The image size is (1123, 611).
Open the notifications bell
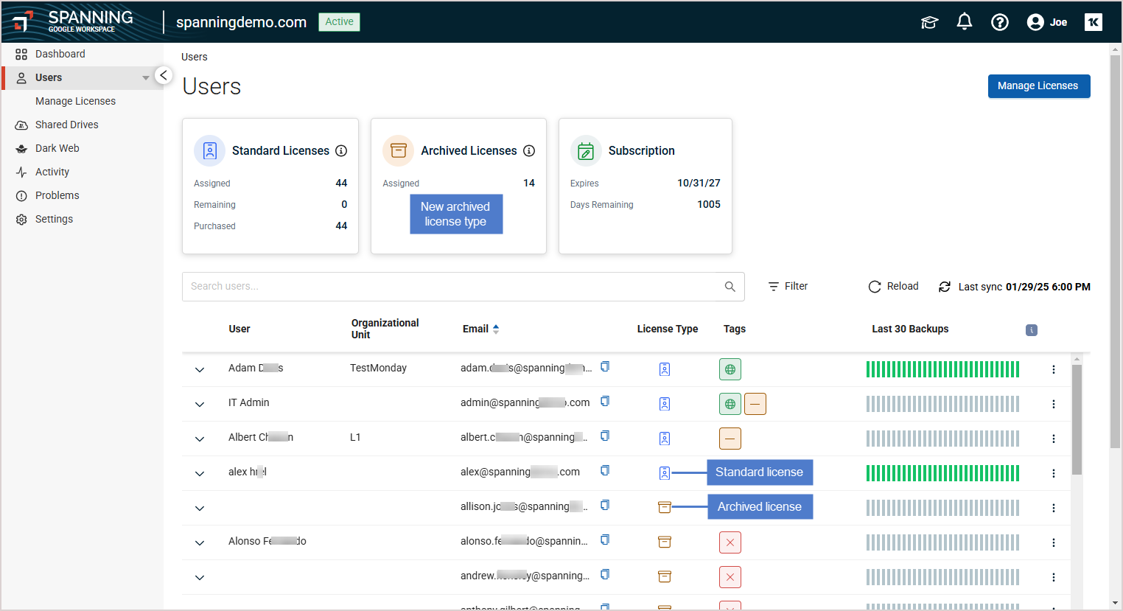tap(965, 22)
